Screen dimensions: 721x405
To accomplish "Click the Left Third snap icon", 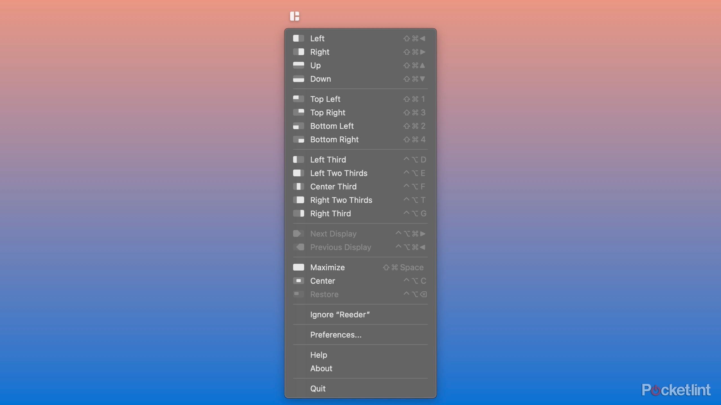I will click(299, 159).
